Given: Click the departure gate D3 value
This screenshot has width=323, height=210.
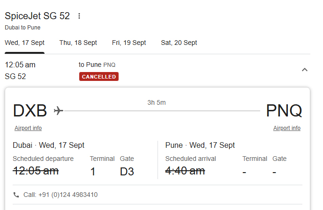Looking at the screenshot, I should tap(127, 172).
